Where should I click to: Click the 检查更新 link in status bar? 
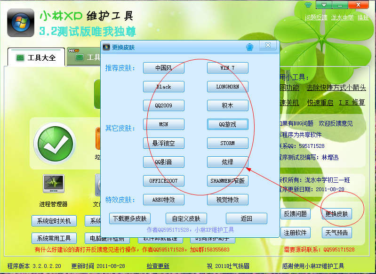158,266
